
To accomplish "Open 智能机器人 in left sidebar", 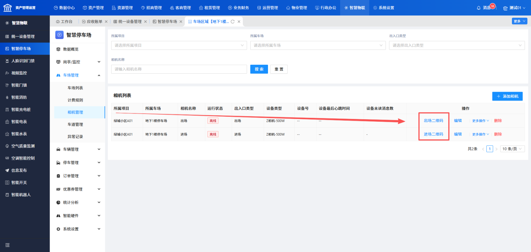I will (x=25, y=195).
